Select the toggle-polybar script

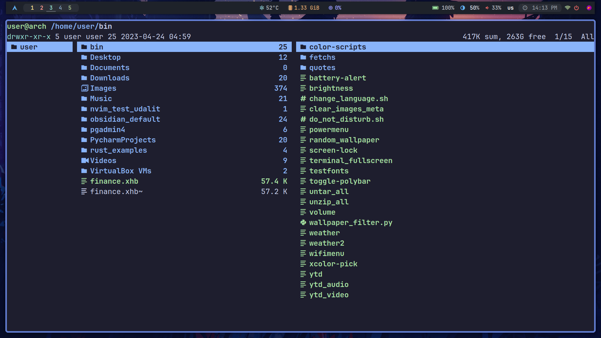340,181
